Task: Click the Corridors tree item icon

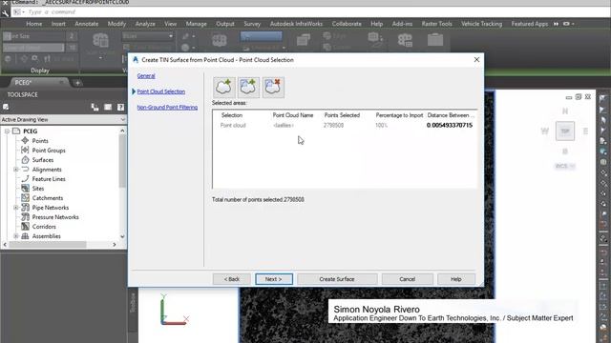Action: tap(26, 227)
